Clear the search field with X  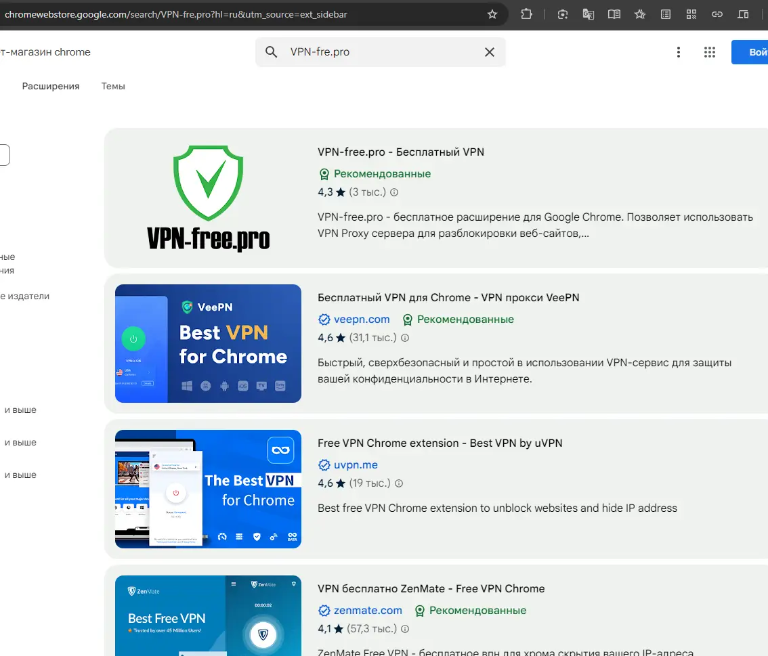click(x=489, y=52)
